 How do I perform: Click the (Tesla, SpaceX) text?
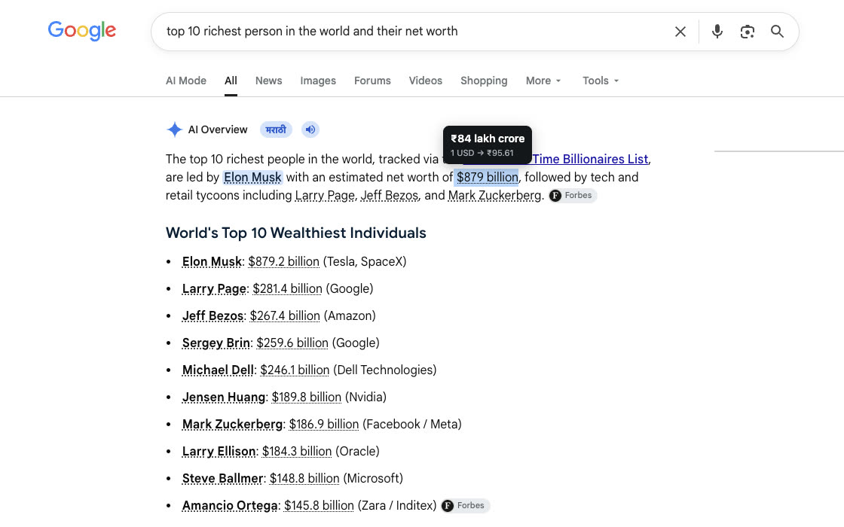click(365, 262)
